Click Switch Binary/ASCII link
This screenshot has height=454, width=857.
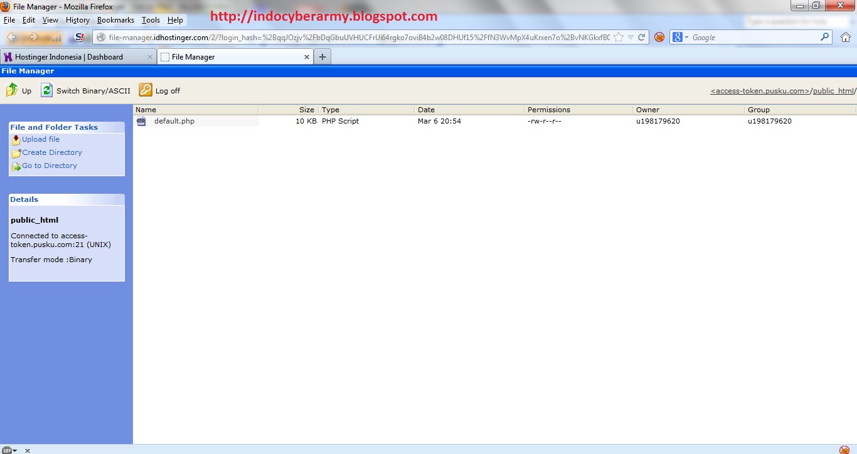tap(93, 91)
